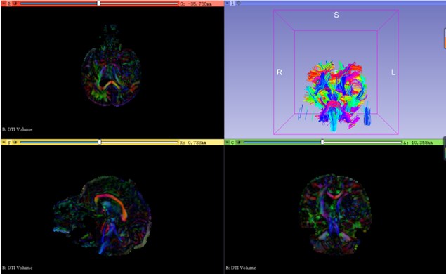Viewport: 446px width, 274px height.
Task: Click the Yellow slice offset slider handle
Action: 100,142
